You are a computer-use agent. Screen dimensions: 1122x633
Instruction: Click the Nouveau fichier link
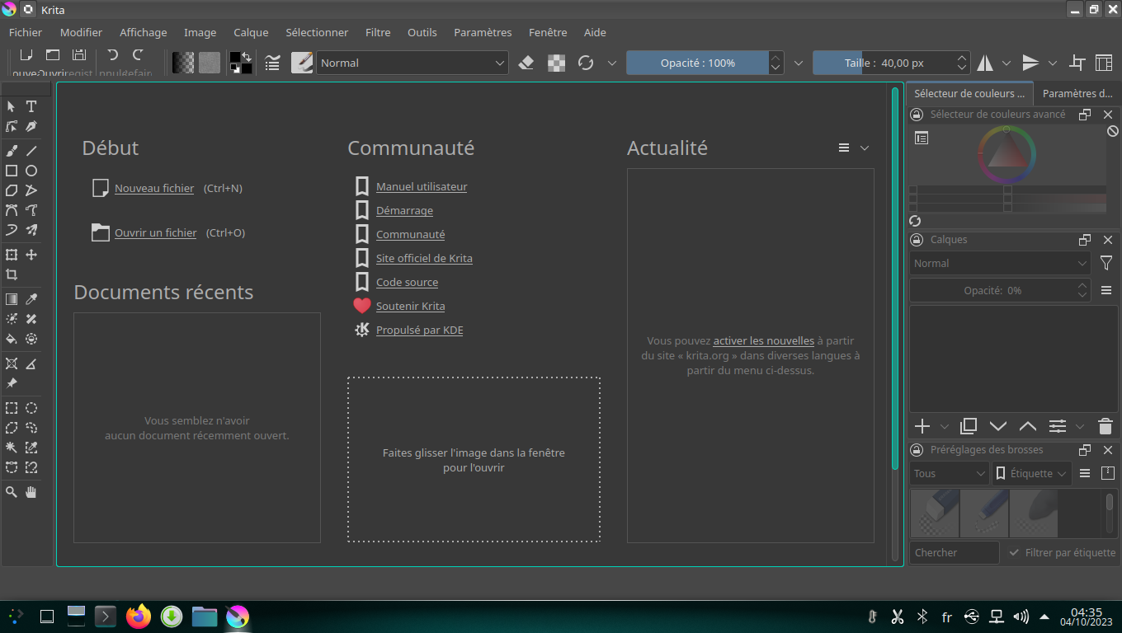[154, 188]
